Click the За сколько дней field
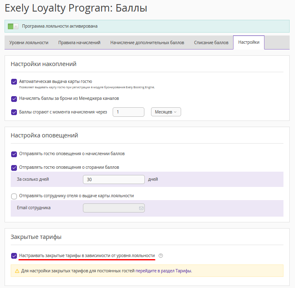This screenshot has width=295, height=288. pos(114,179)
